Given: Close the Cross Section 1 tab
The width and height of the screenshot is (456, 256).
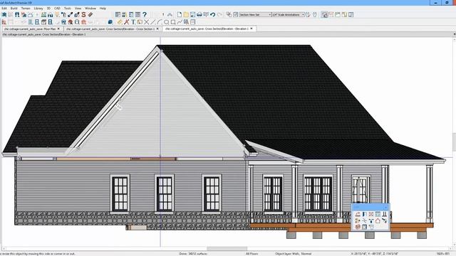Looking at the screenshot, I should [157, 29].
